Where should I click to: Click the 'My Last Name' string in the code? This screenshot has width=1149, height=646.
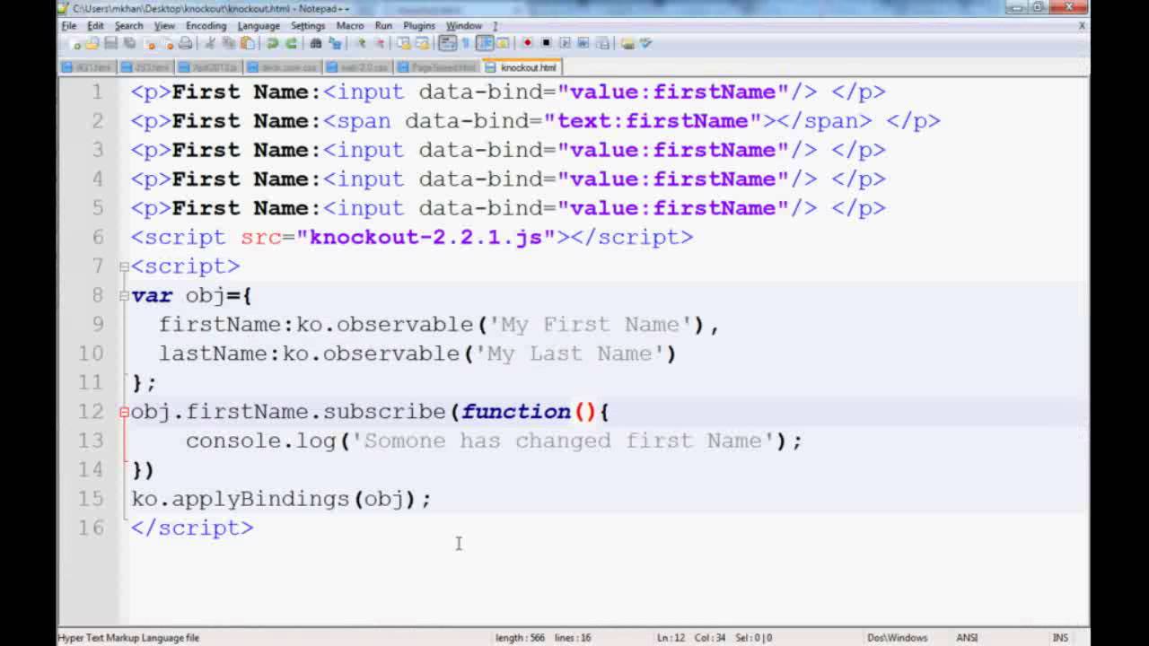568,354
